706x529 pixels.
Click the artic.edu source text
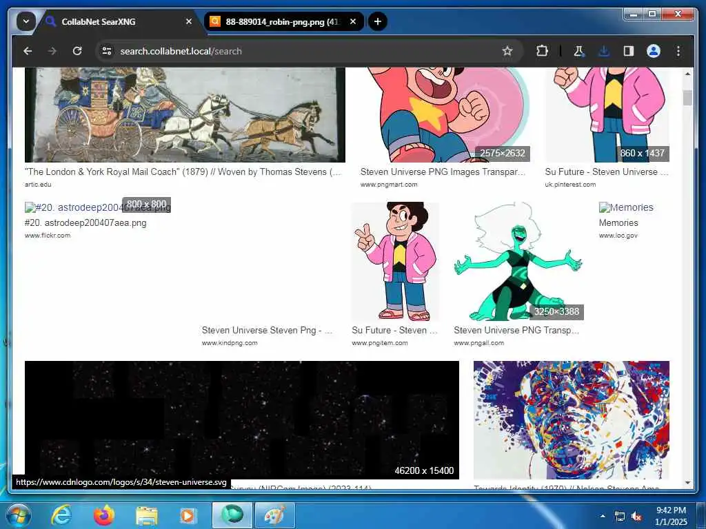point(39,185)
